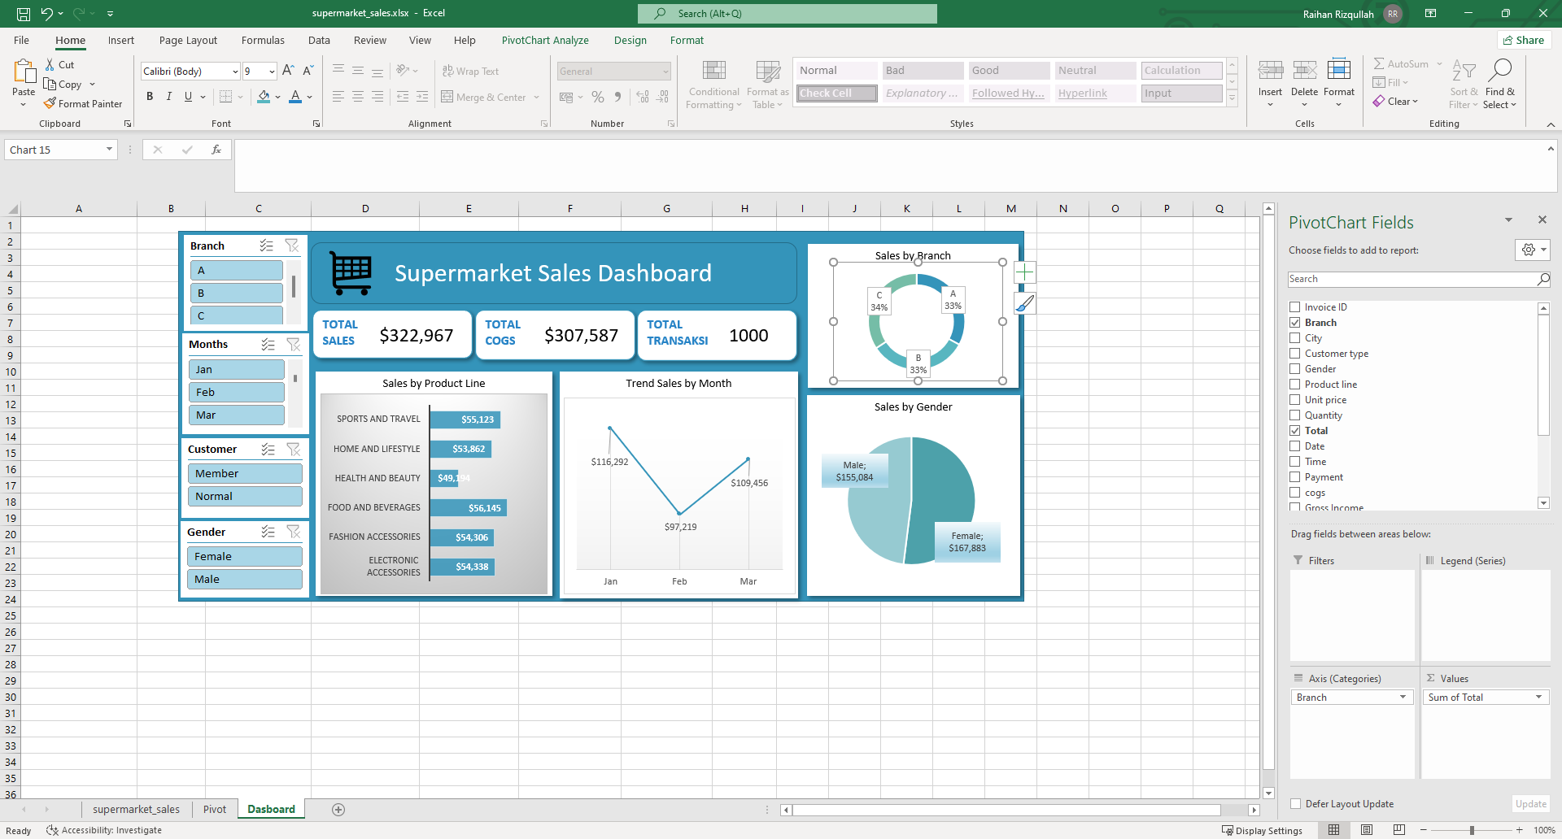Click the Update button in PivotChart Fields

point(1530,803)
